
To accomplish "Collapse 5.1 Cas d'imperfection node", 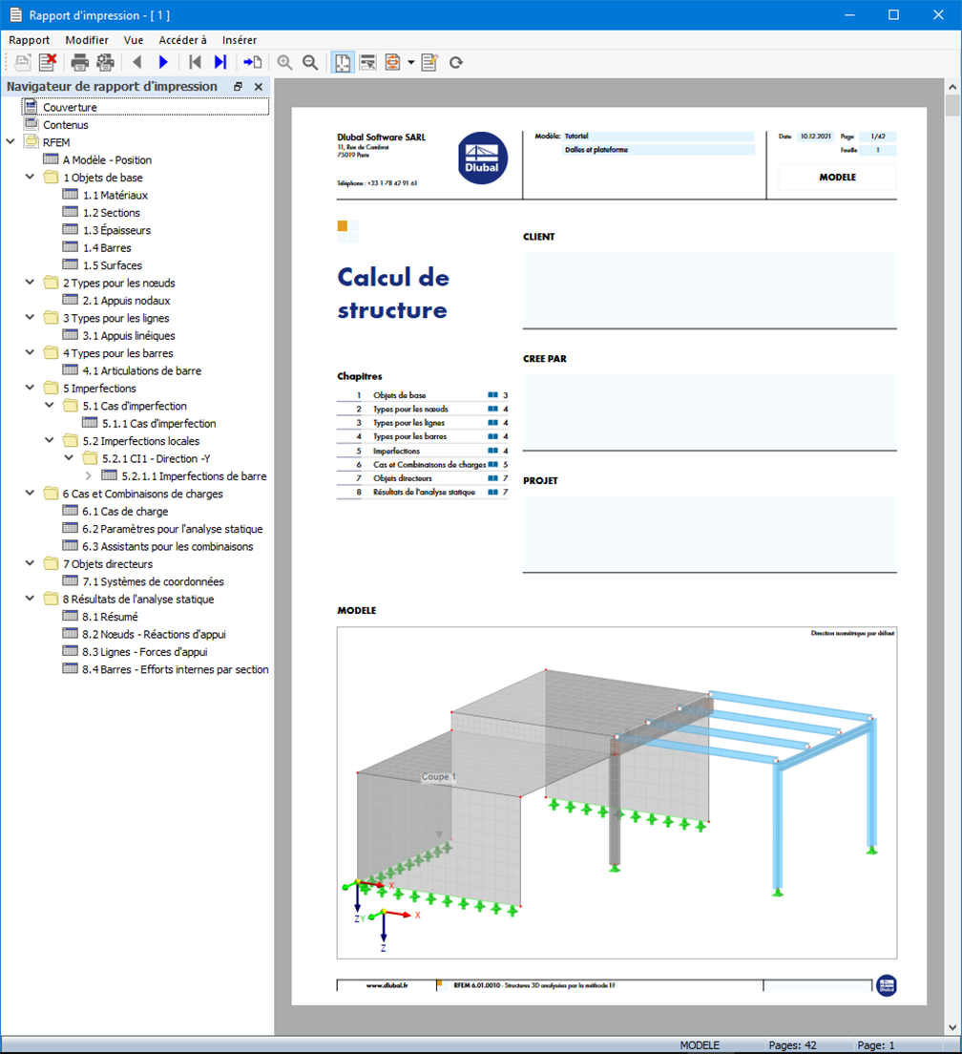I will [50, 406].
